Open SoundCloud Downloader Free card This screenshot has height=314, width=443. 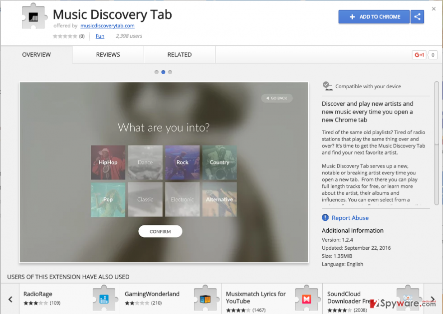pyautogui.click(x=373, y=299)
